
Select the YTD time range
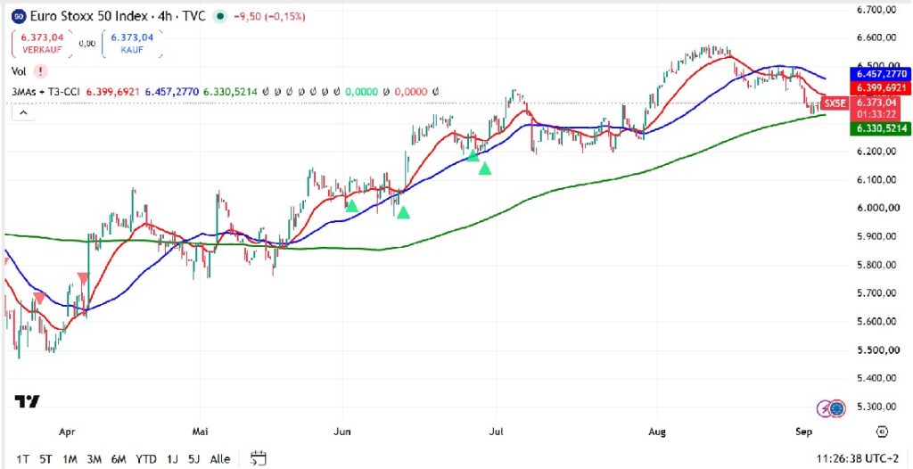[x=147, y=459]
